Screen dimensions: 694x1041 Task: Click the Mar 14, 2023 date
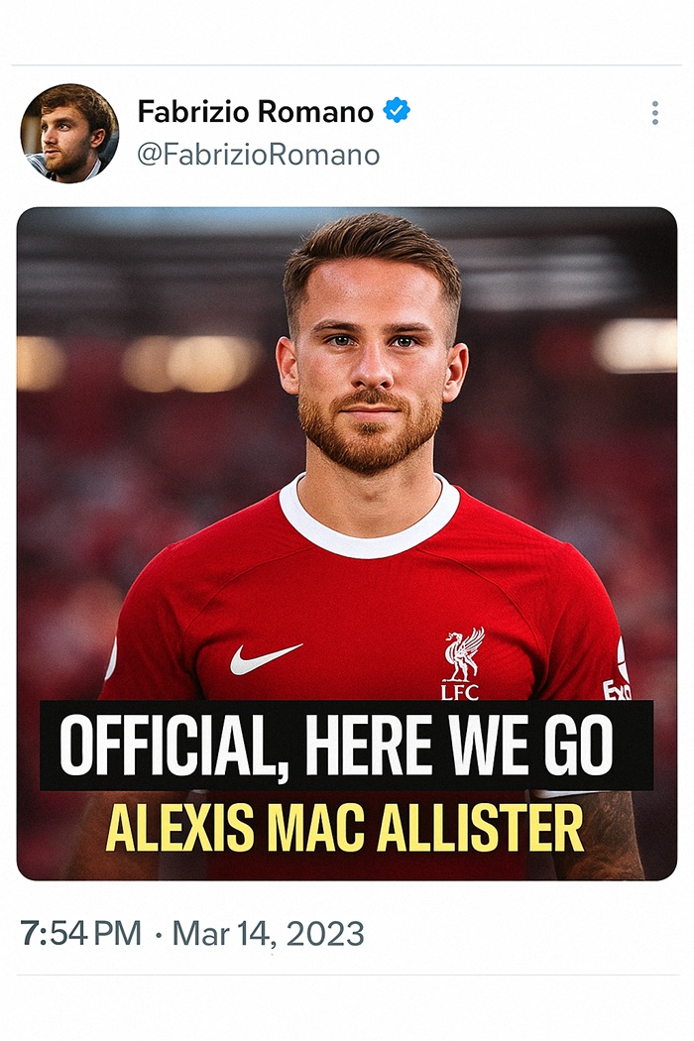pyautogui.click(x=269, y=934)
